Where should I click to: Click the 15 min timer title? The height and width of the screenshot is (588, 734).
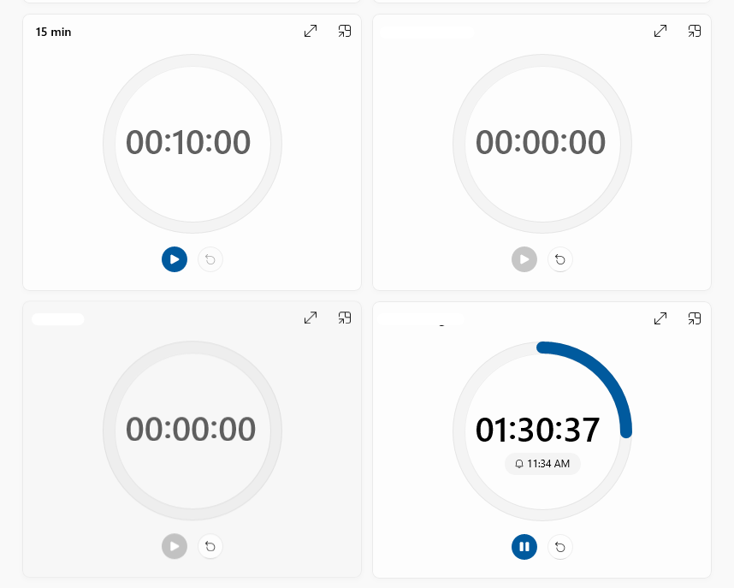[x=53, y=32]
